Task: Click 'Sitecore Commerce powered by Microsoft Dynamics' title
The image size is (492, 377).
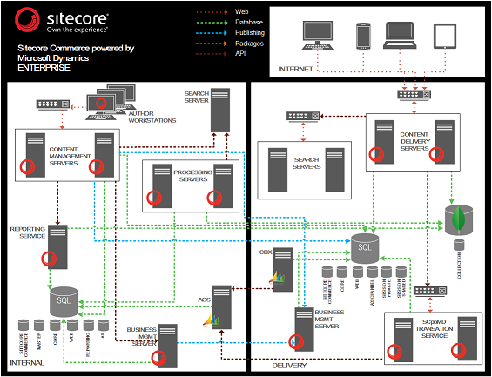Action: (x=76, y=53)
